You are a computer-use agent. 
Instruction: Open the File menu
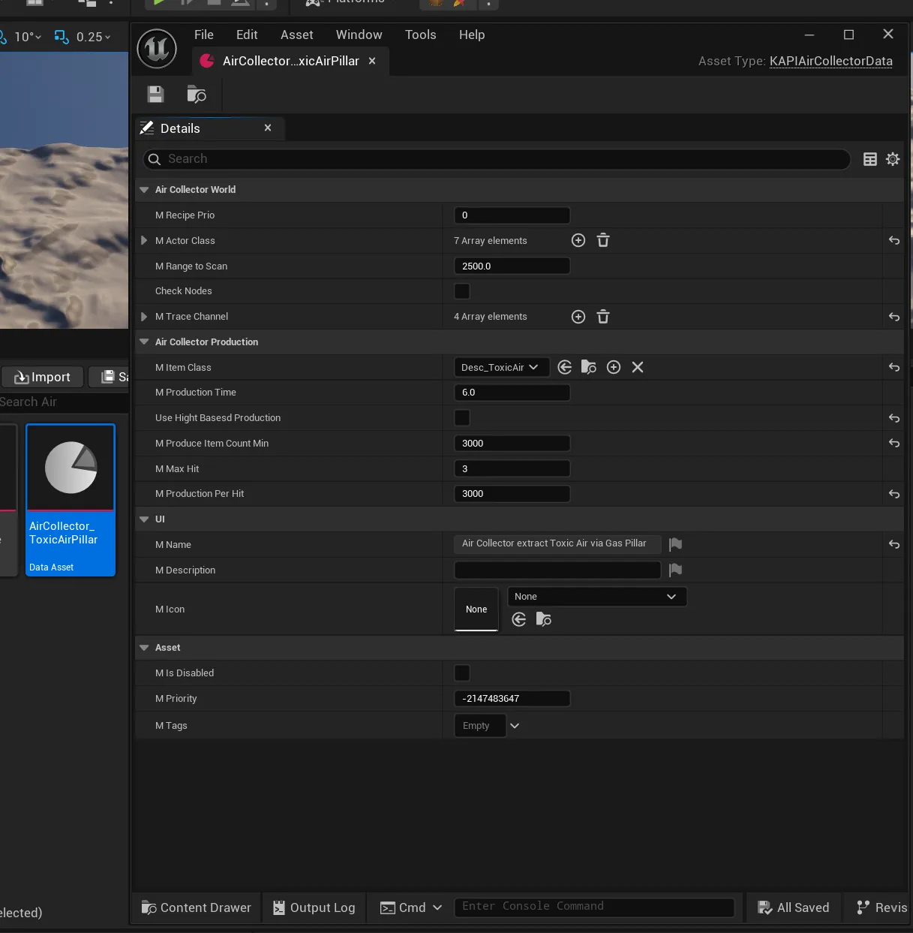click(x=204, y=35)
